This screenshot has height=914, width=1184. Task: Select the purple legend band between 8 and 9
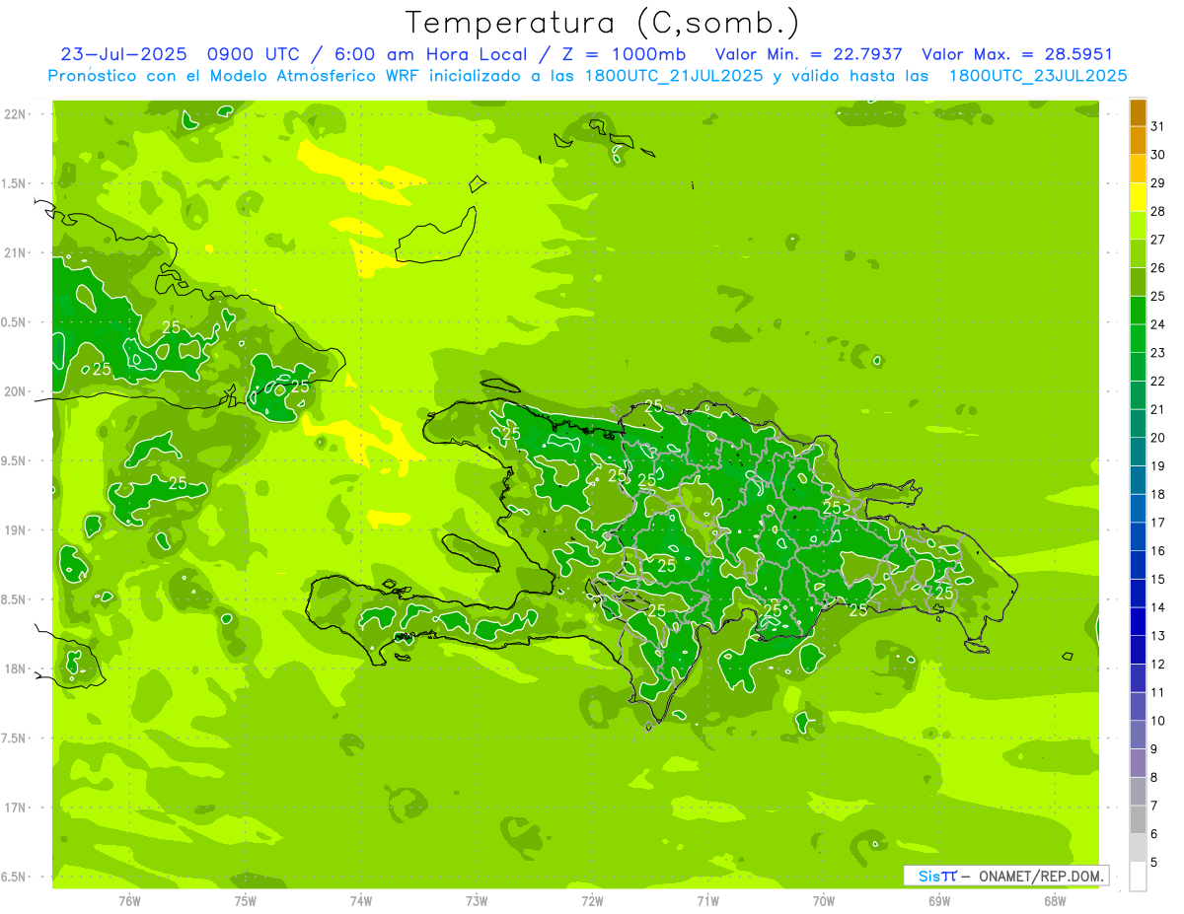click(x=1138, y=763)
